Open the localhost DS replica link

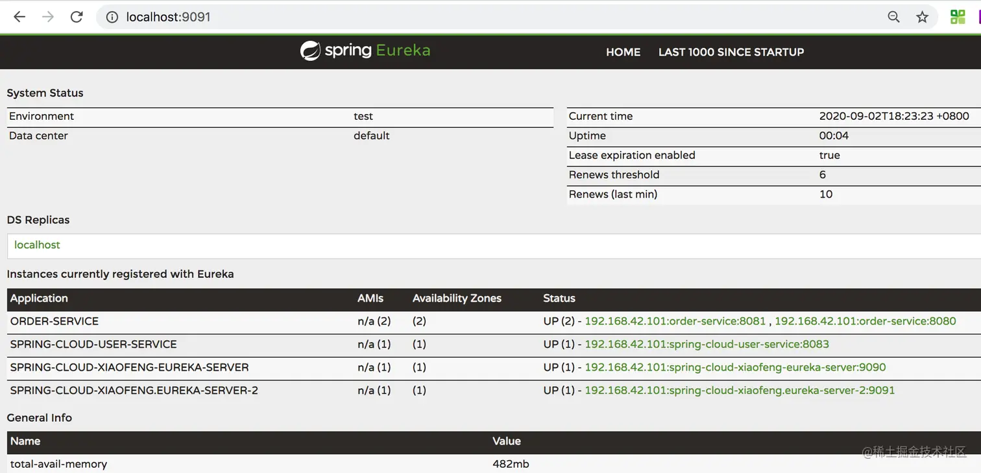click(37, 245)
